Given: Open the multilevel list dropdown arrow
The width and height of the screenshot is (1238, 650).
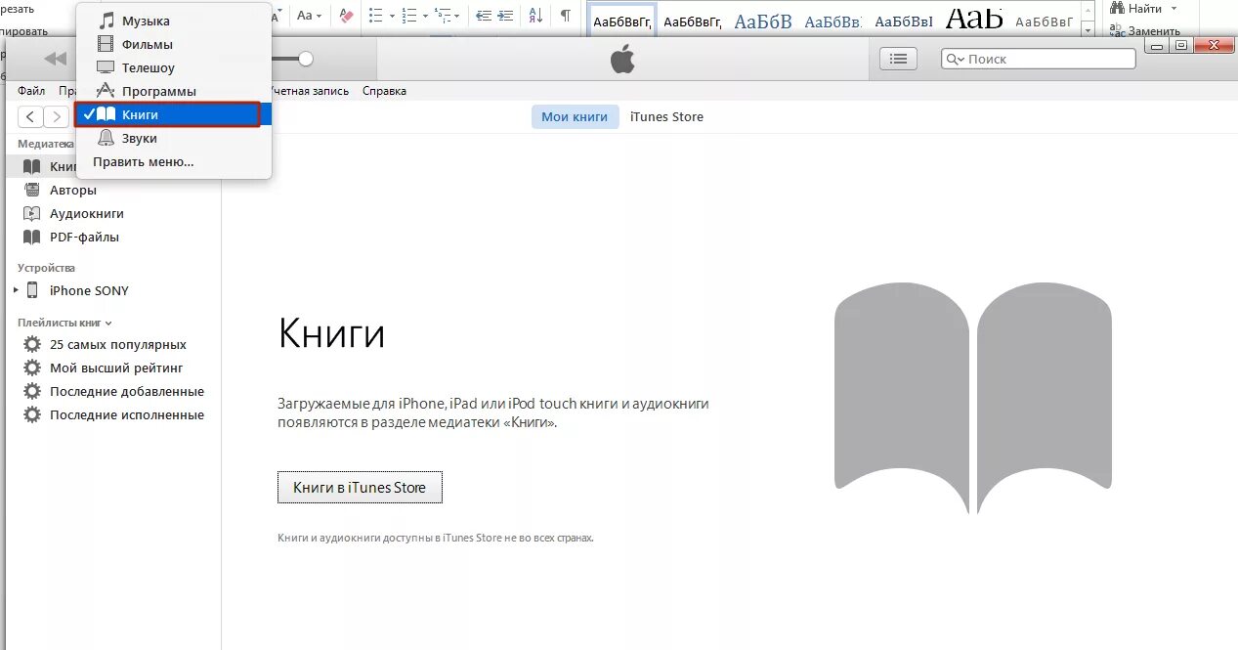Looking at the screenshot, I should coord(458,16).
